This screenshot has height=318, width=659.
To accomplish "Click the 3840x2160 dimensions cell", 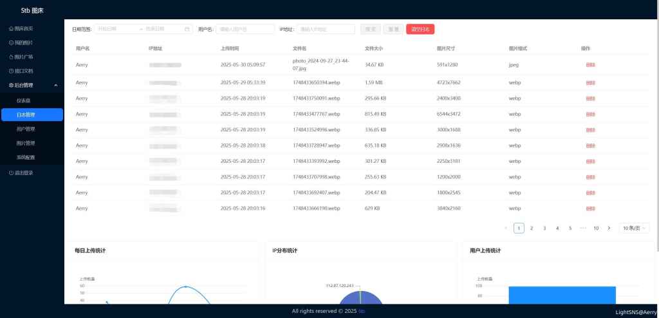I will point(449,209).
